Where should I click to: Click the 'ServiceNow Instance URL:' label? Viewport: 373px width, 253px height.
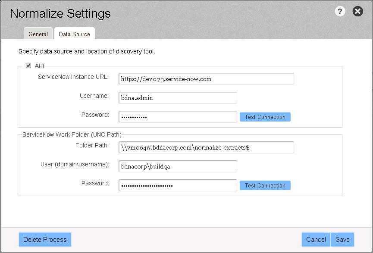click(73, 77)
